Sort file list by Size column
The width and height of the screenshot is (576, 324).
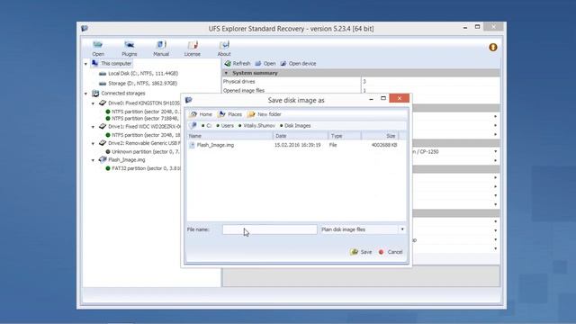380,136
